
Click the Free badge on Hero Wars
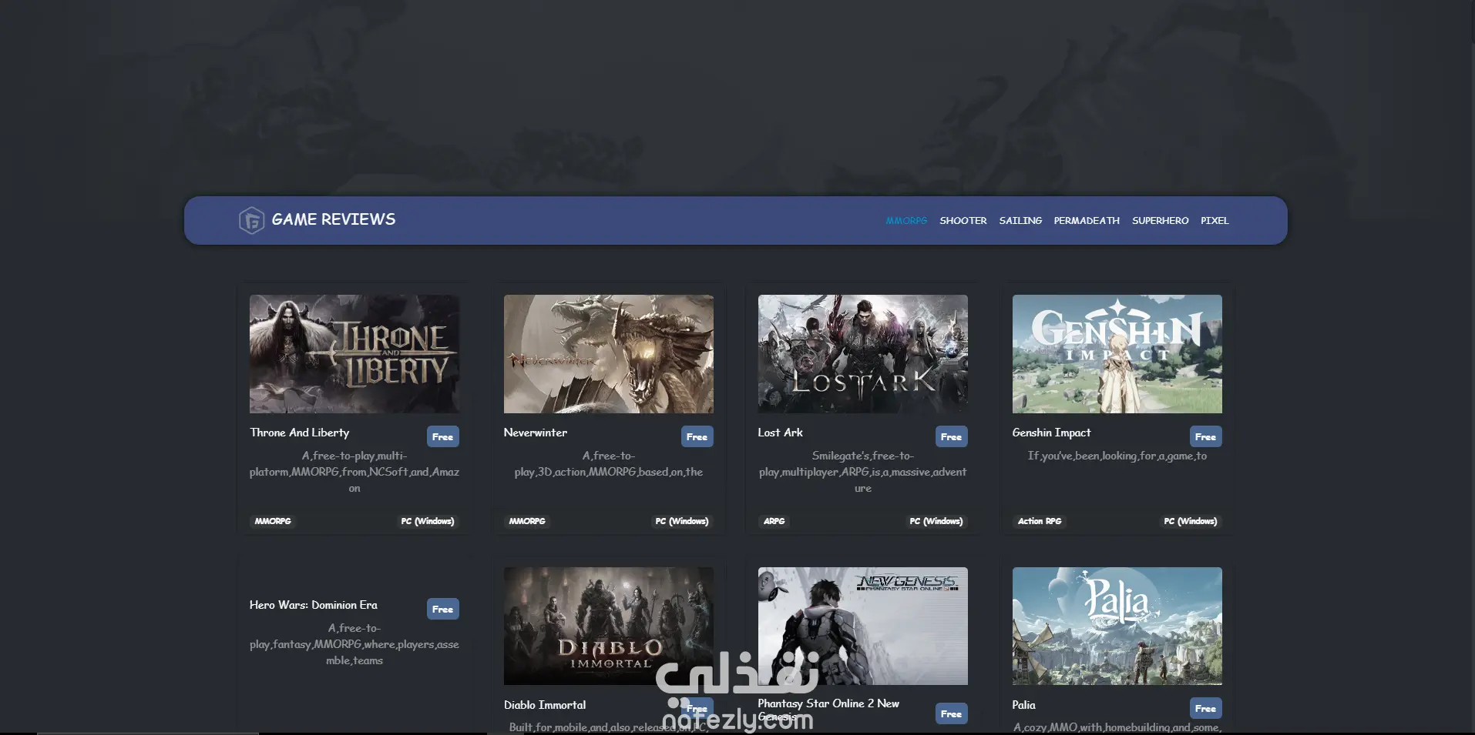click(x=443, y=609)
